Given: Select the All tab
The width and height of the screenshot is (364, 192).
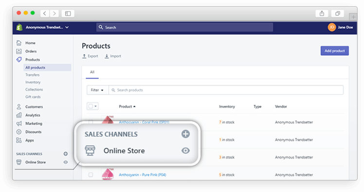Looking at the screenshot, I should (x=92, y=72).
